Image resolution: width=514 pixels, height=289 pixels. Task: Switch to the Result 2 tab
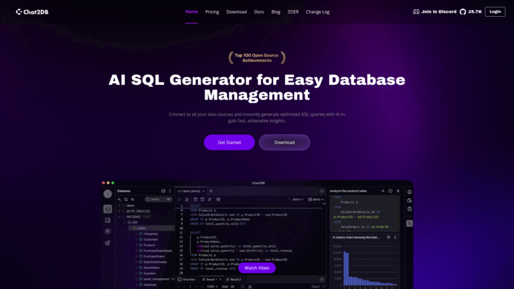tap(234, 280)
